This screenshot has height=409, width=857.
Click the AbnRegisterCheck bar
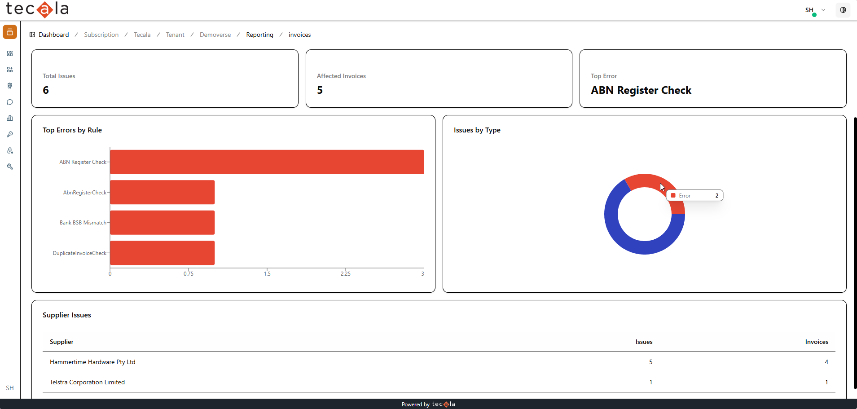pos(163,192)
